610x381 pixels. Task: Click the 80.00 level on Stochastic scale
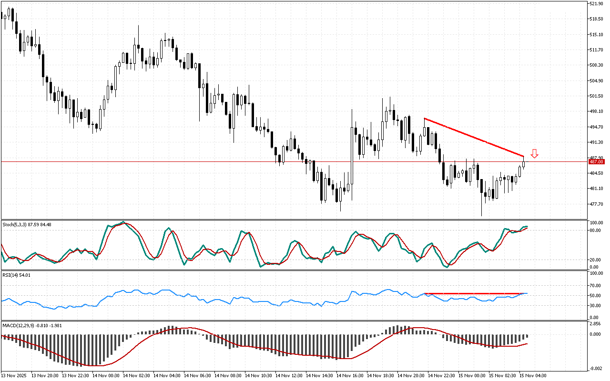pos(595,231)
